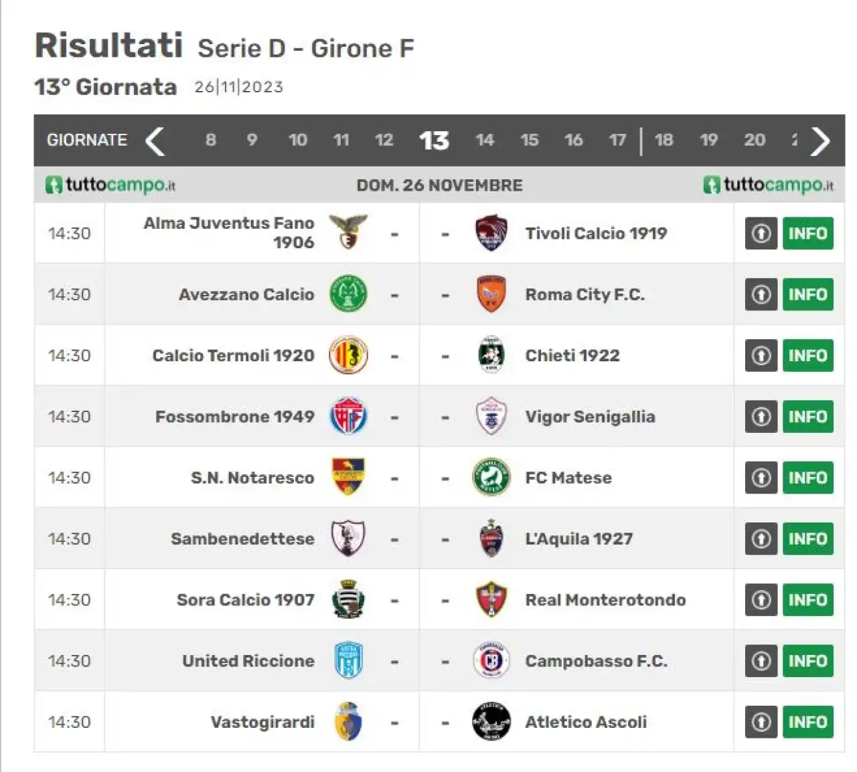Screen dimensions: 857x772
Task: Click the United Riccione light-blue badge
Action: tap(348, 660)
